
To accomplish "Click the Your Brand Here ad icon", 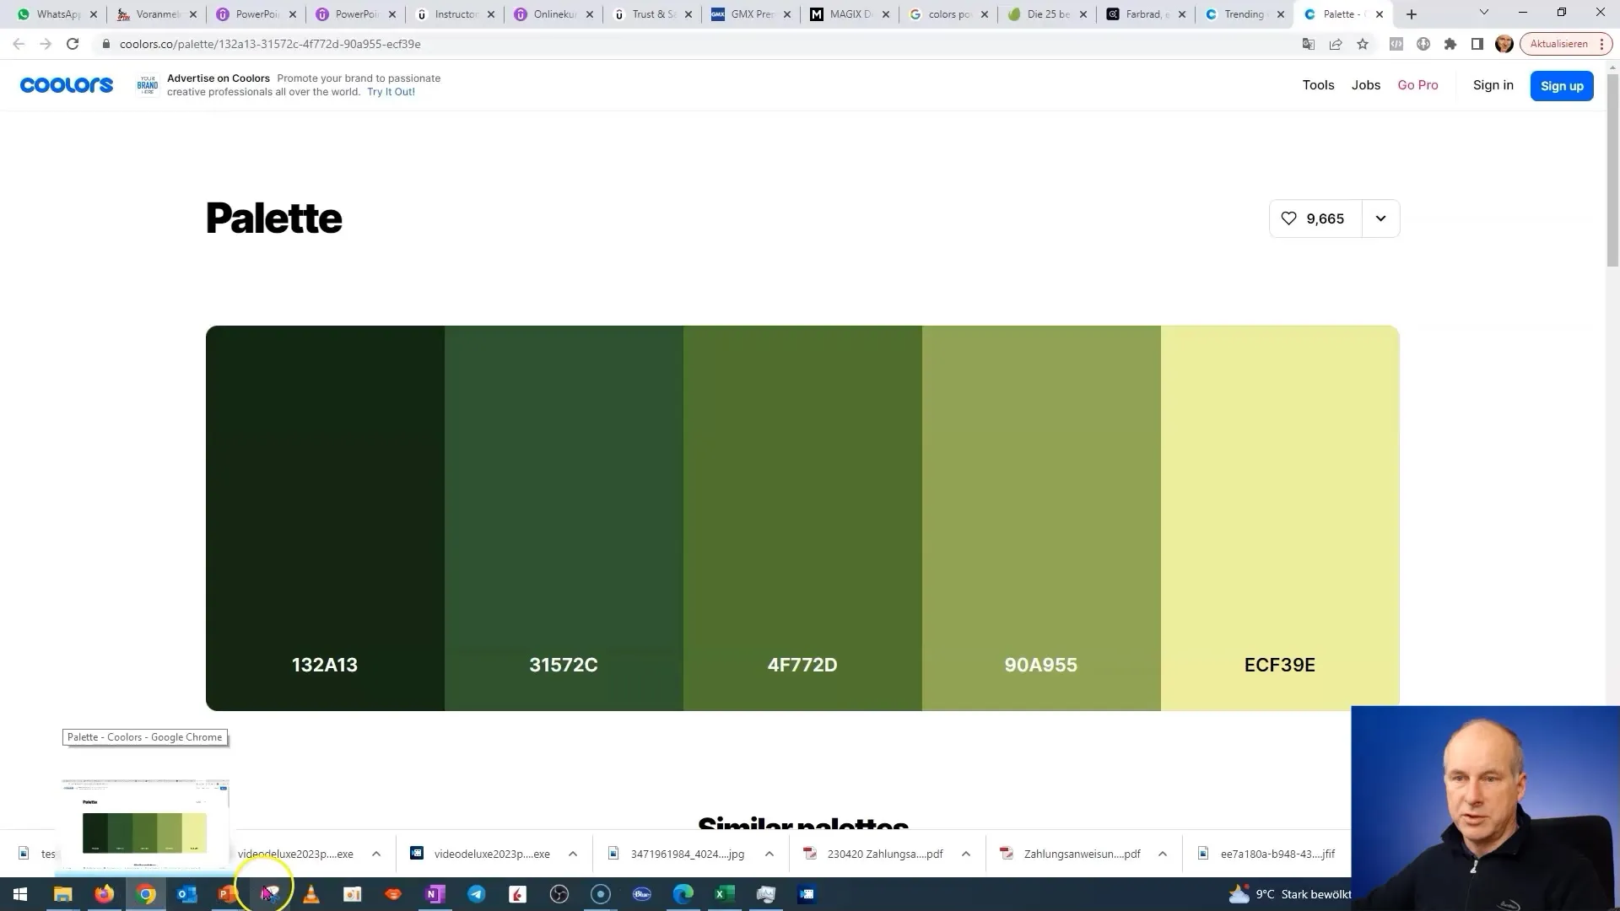I will pyautogui.click(x=148, y=85).
